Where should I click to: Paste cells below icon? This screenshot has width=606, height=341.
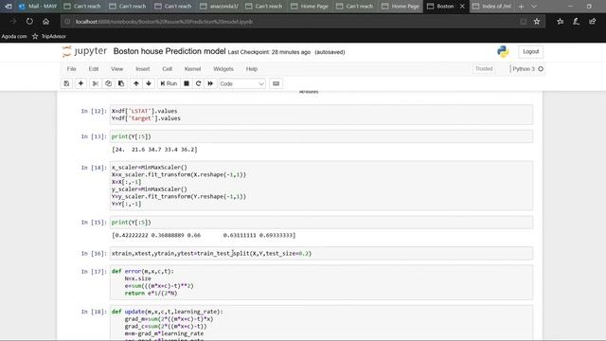tap(121, 83)
